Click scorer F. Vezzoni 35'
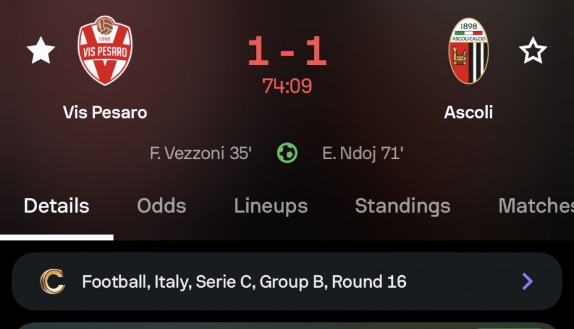Viewport: 574px width, 329px height. (x=200, y=154)
